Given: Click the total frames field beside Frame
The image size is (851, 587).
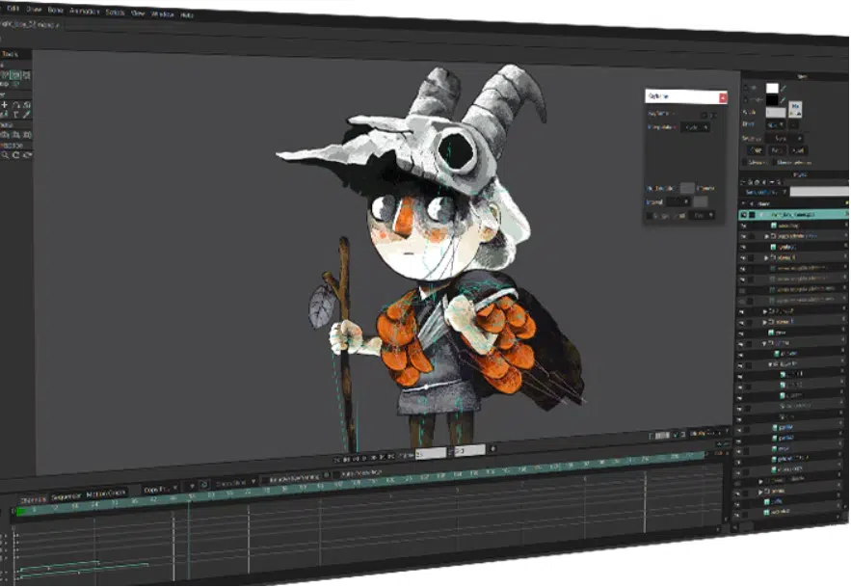Looking at the screenshot, I should 469,450.
